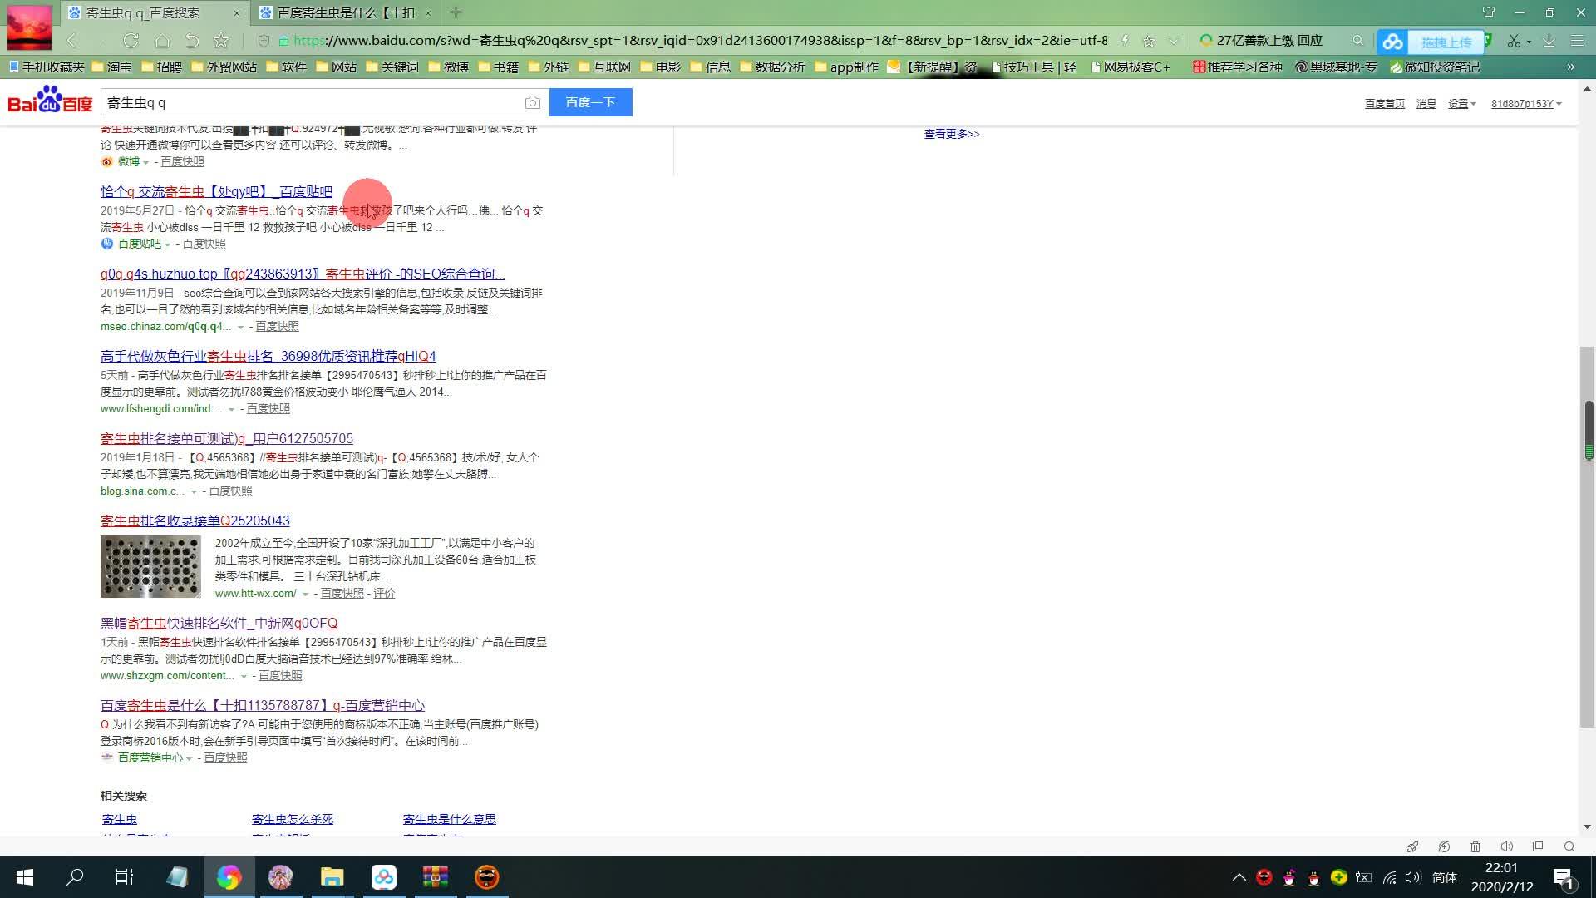Bookmark page with address bar star icon
Screen dimensions: 1596x898
1149,41
